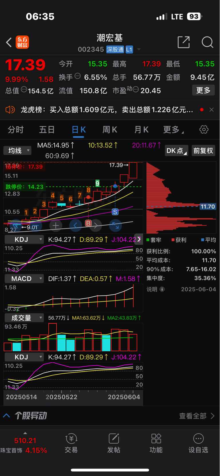Tap the fullscreen expand chart icon
This screenshot has height=476, width=220.
tap(116, 226)
